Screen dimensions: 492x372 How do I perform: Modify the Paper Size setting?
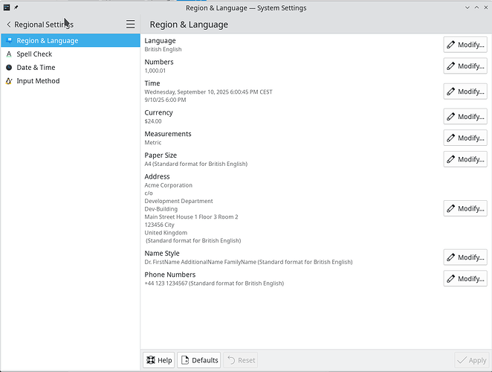(x=465, y=159)
